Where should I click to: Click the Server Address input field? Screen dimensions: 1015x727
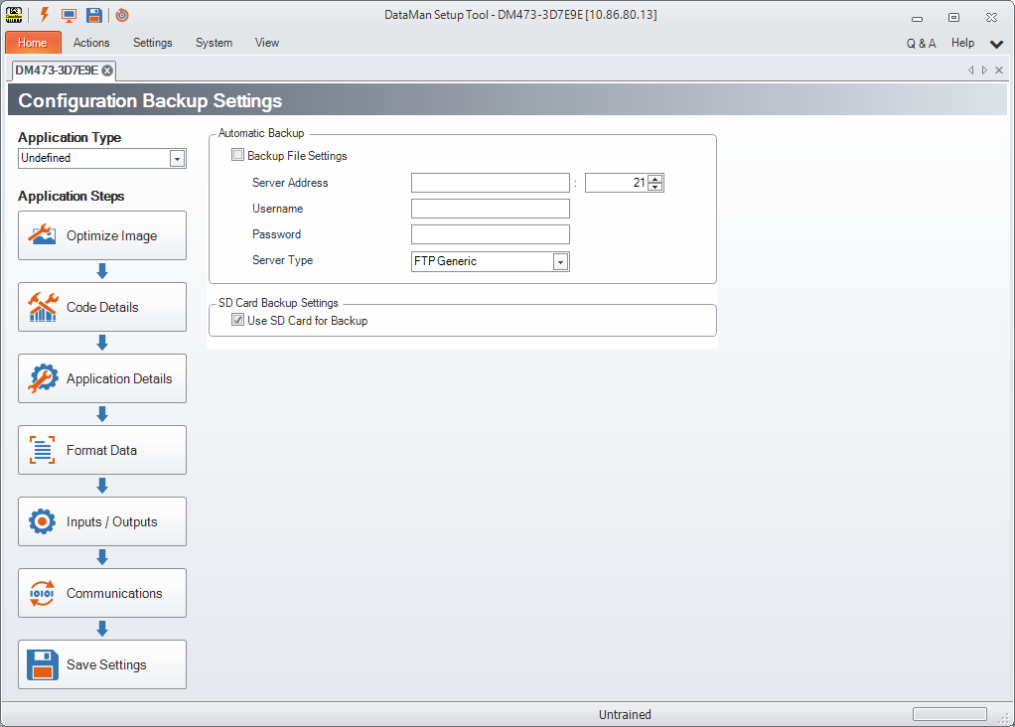pyautogui.click(x=490, y=183)
